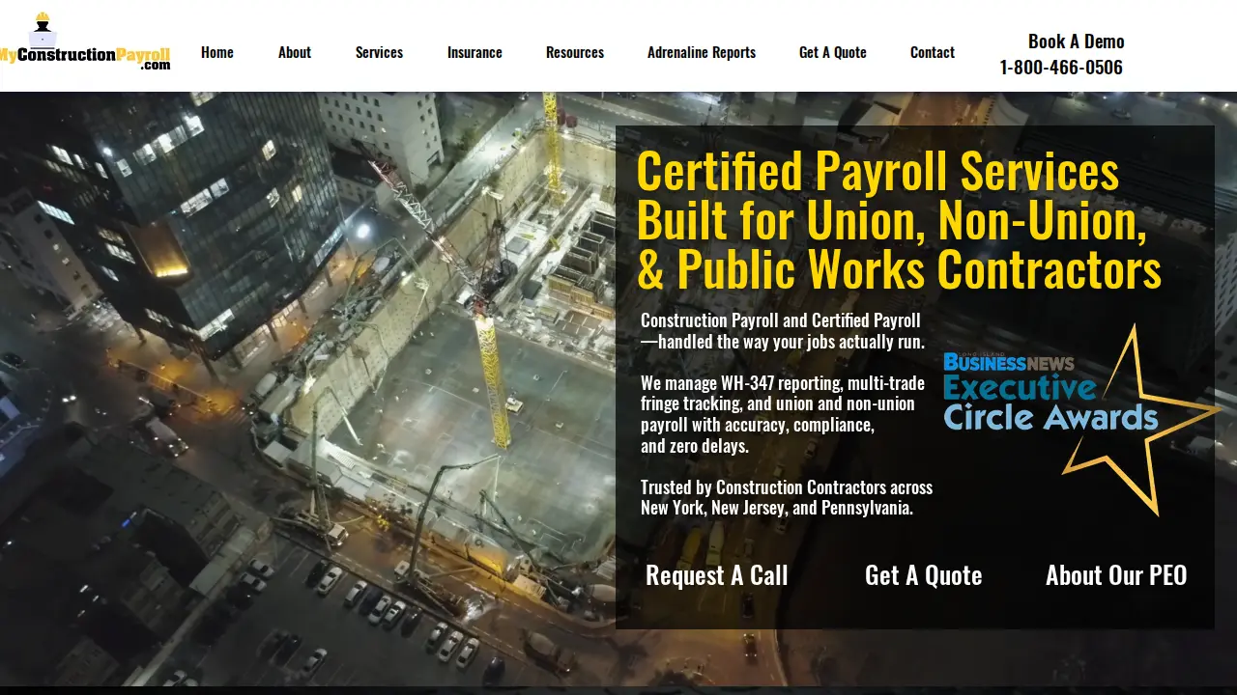Open the About Our PEO button
The height and width of the screenshot is (695, 1237).
(x=1116, y=575)
